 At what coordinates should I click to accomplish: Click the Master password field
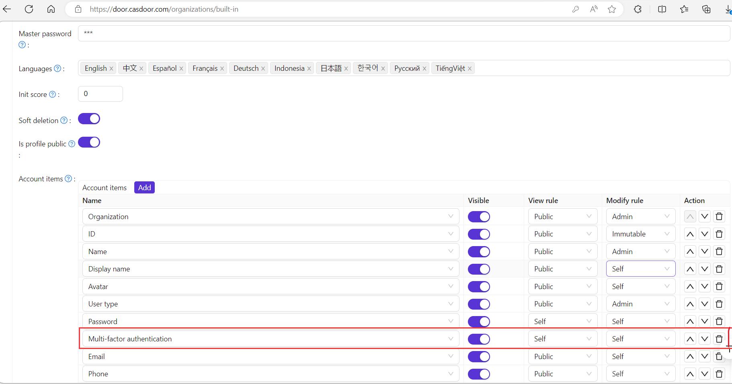(403, 33)
